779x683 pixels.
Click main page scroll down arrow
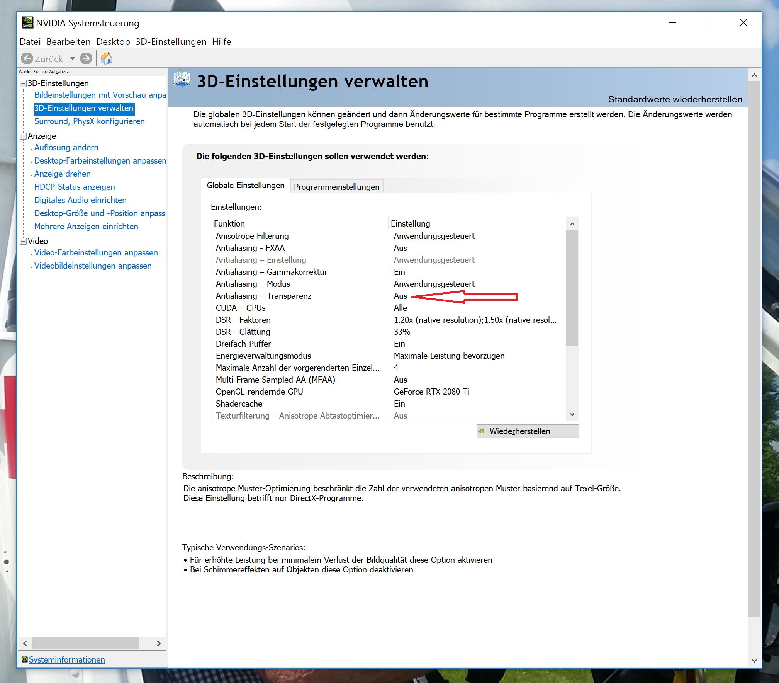pos(754,661)
